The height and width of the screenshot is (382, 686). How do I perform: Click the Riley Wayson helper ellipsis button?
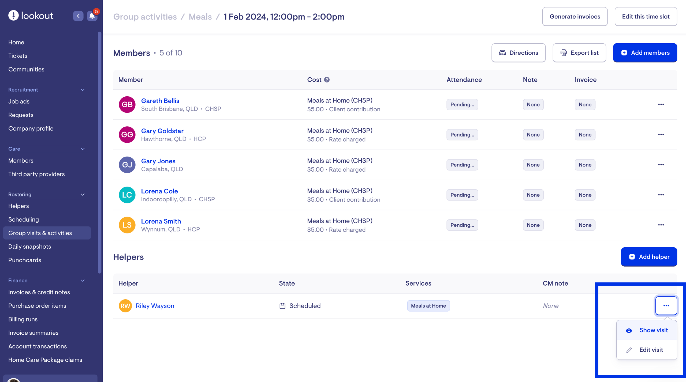coord(666,305)
